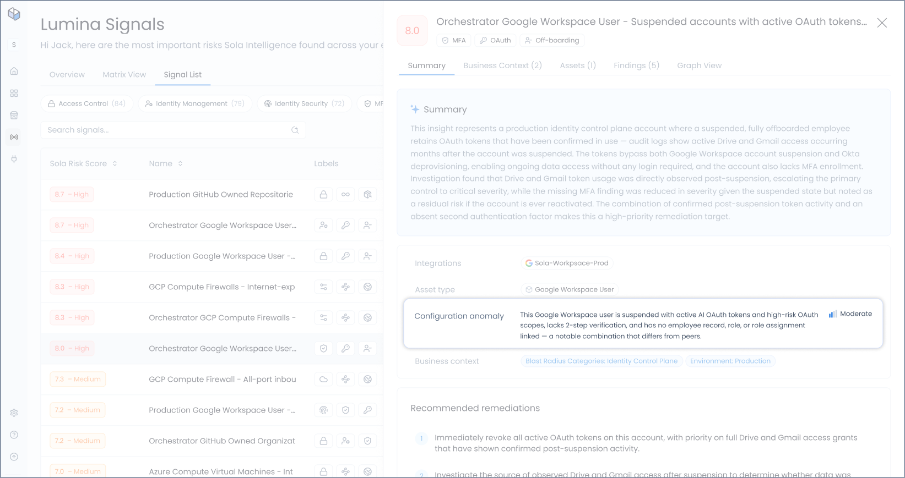Filter signals by Access Control (84)
This screenshot has width=905, height=478.
[x=87, y=103]
